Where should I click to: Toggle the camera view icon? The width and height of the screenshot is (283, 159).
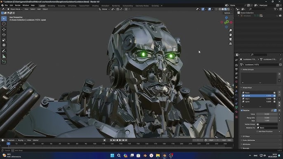tap(231, 39)
